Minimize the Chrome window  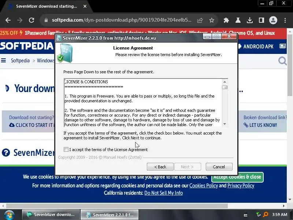pyautogui.click(x=262, y=3)
